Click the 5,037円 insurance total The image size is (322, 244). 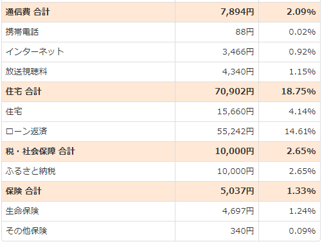click(x=237, y=191)
